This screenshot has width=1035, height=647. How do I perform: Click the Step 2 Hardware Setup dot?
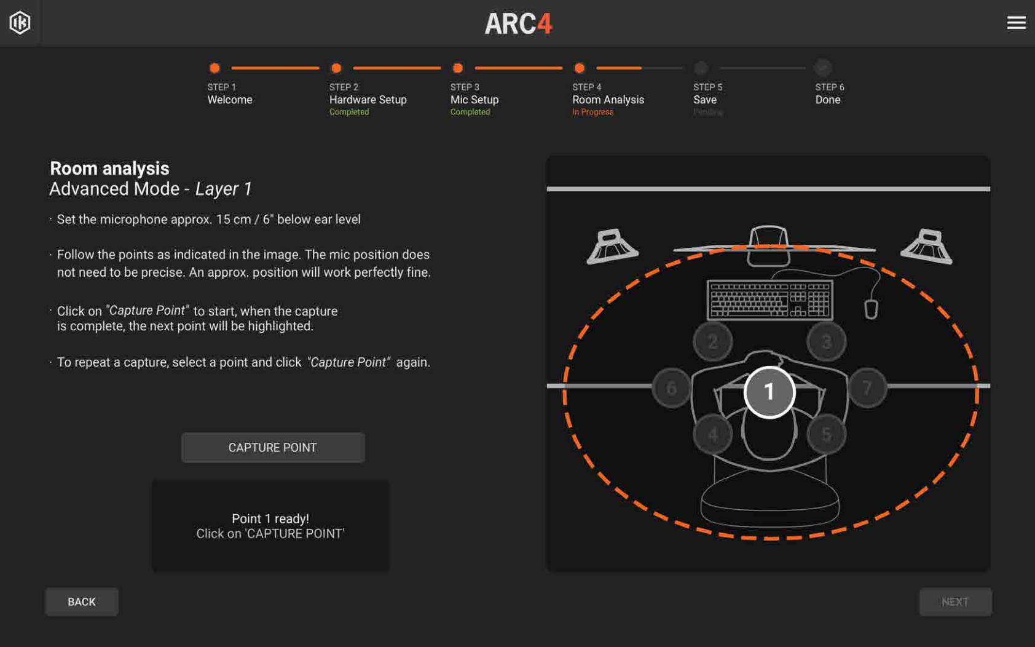pyautogui.click(x=336, y=68)
